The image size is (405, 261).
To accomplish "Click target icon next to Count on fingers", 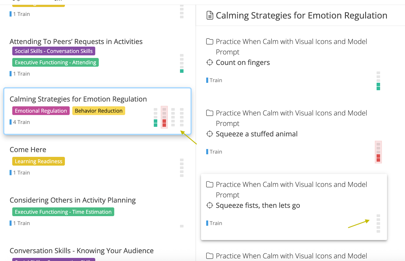I will pos(210,62).
